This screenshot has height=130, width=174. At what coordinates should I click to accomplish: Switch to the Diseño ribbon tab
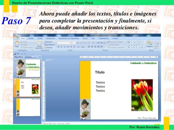pos(40,39)
